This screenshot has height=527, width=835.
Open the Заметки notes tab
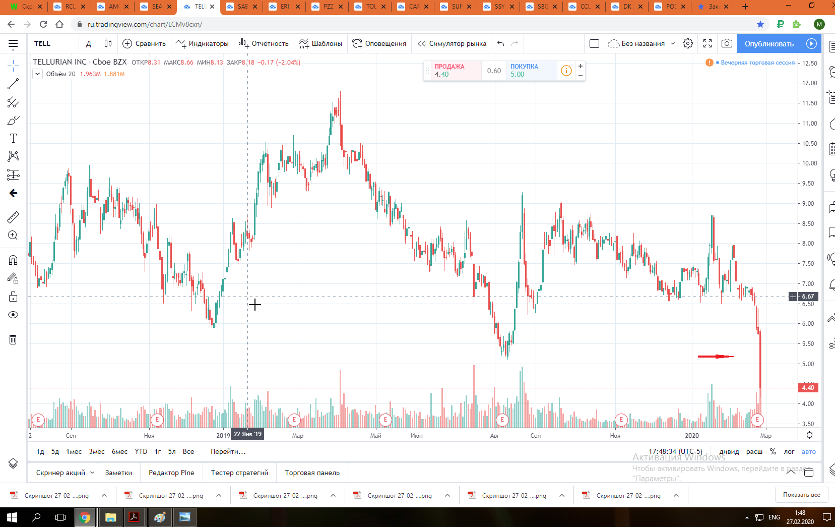[x=119, y=473]
